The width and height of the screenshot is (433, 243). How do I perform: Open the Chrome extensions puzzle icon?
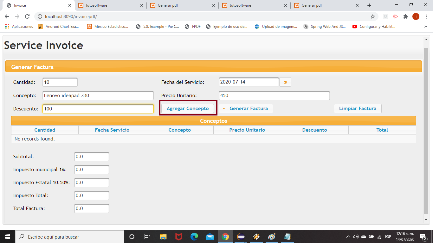[405, 16]
